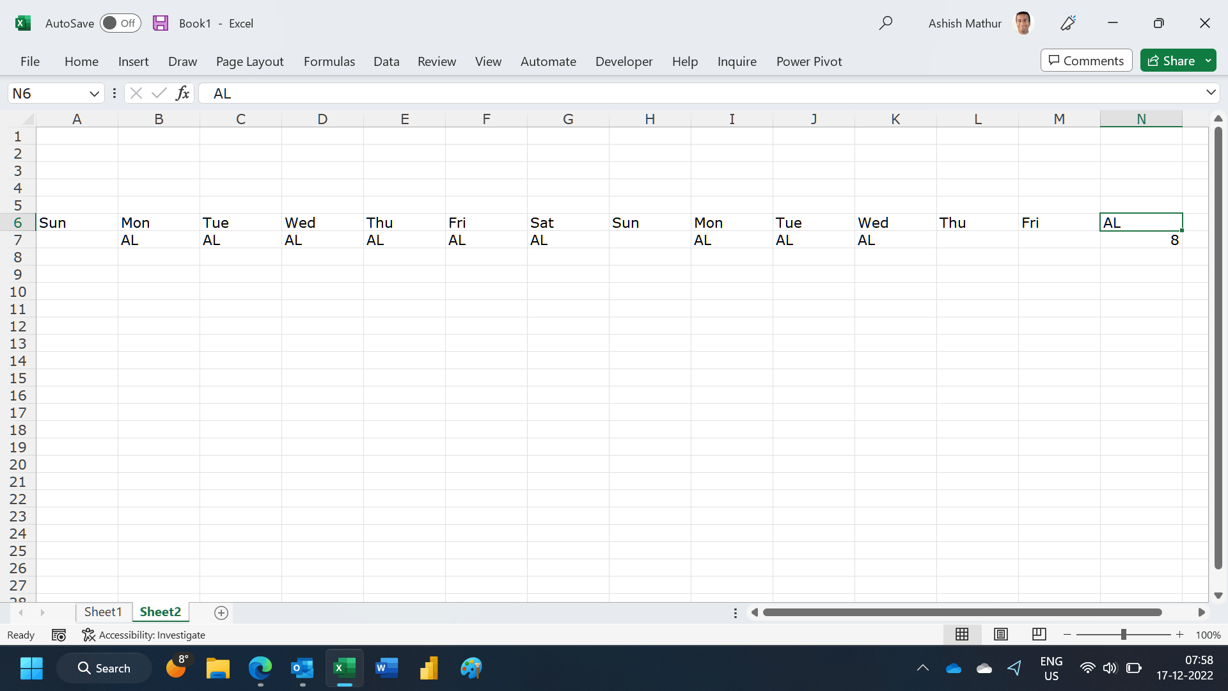Select Normal view toggle in status bar

[x=962, y=634]
